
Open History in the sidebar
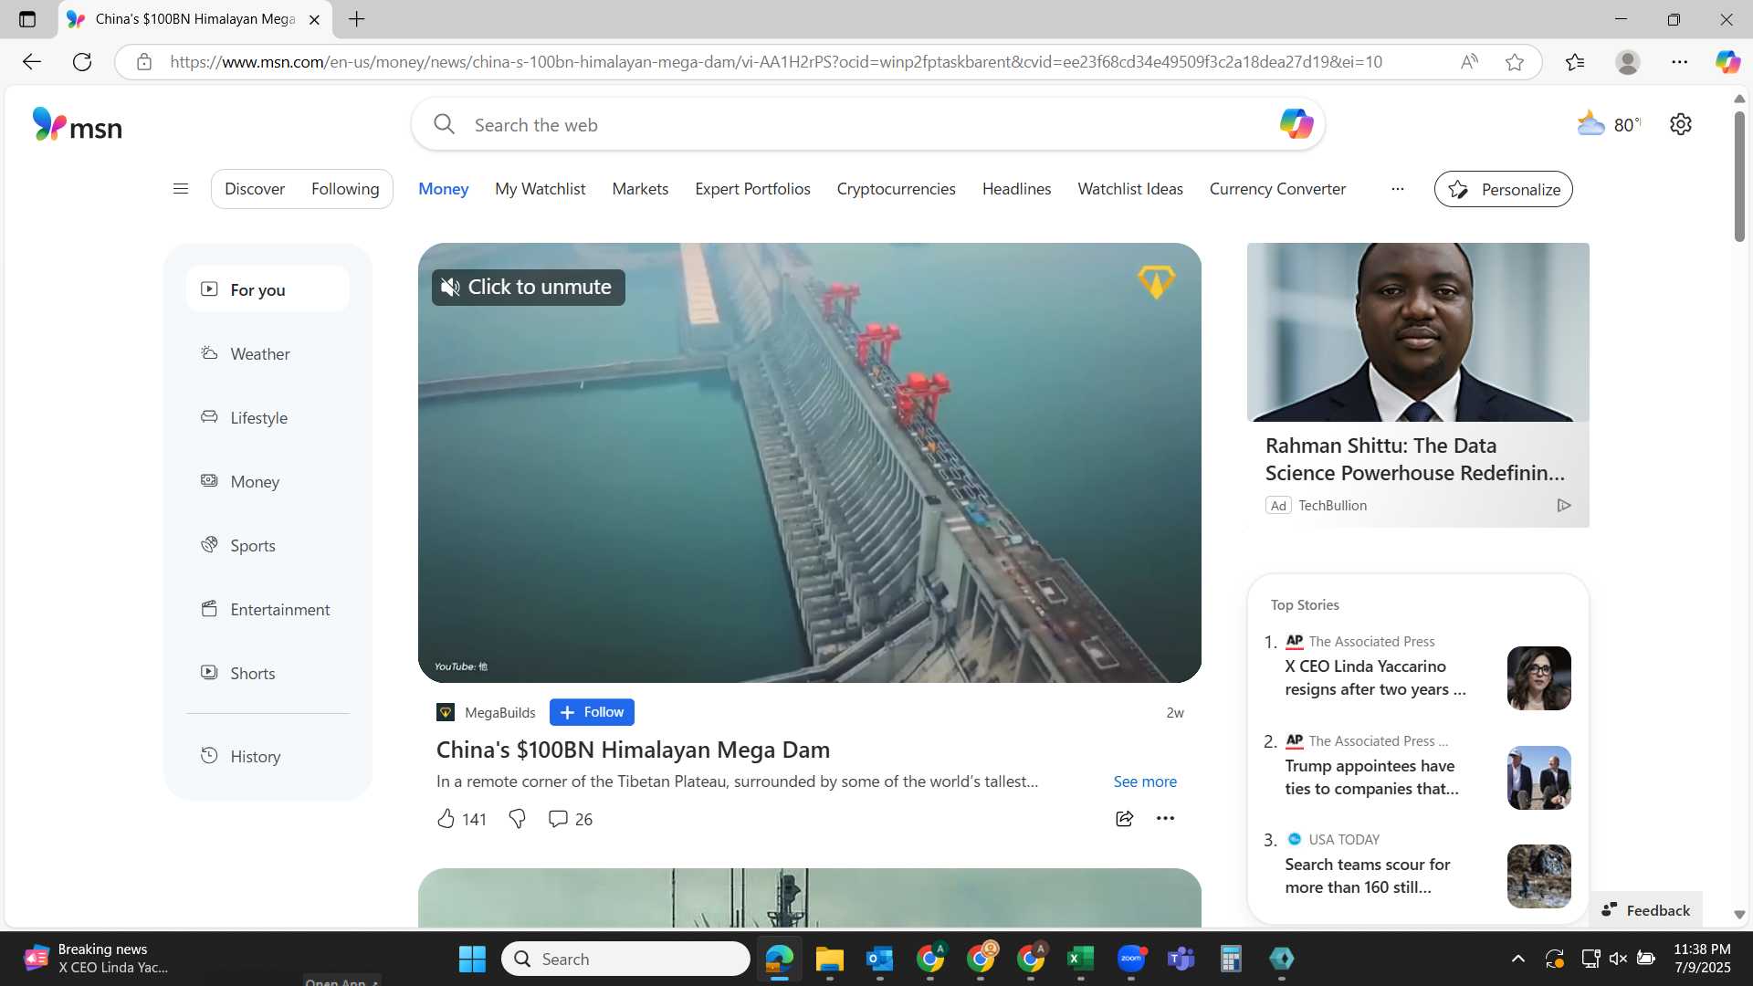pos(268,756)
